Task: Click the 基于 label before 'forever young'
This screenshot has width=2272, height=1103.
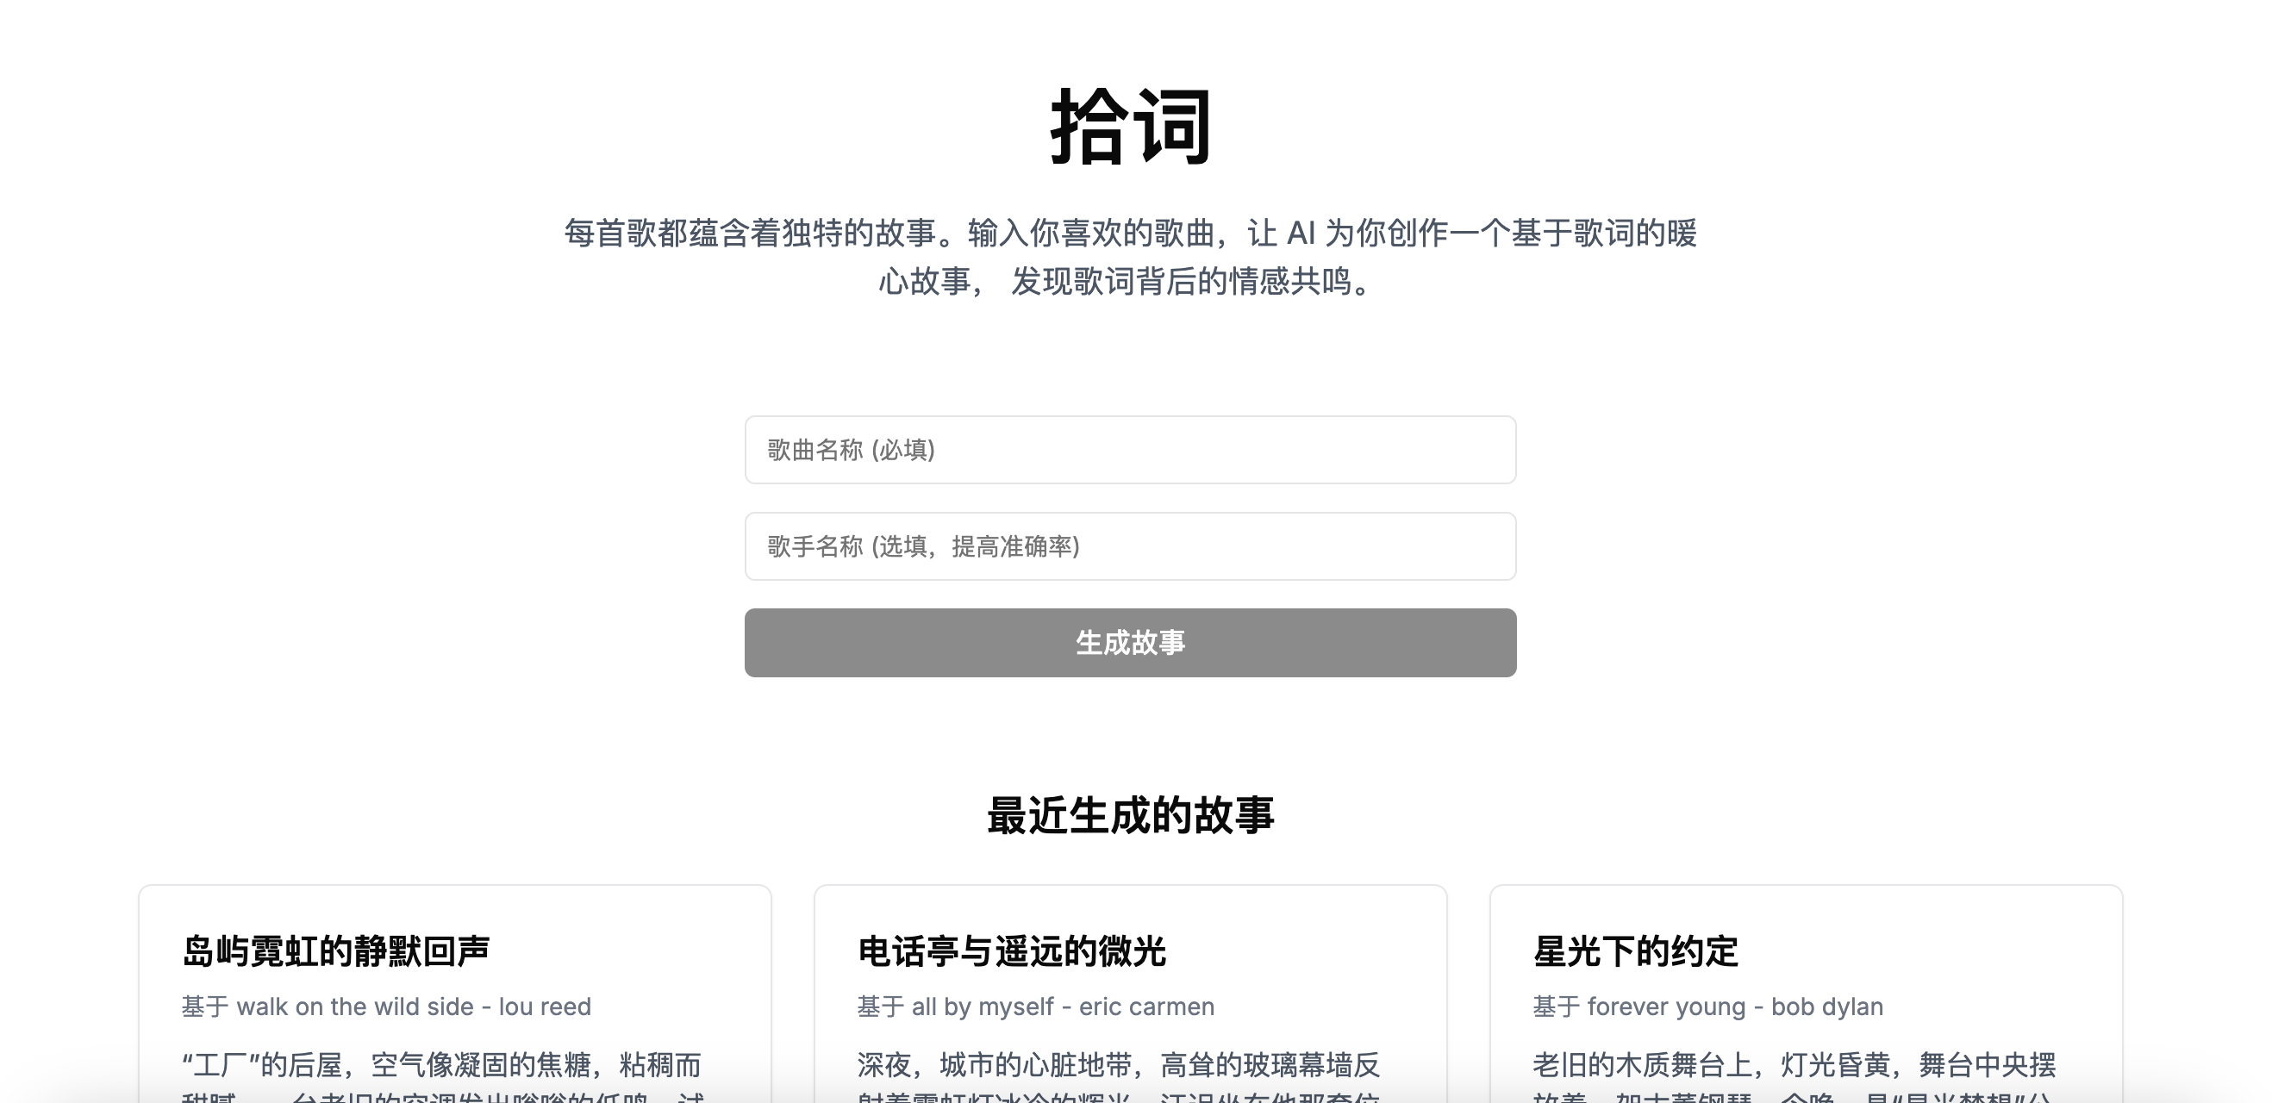Action: [x=1556, y=1006]
